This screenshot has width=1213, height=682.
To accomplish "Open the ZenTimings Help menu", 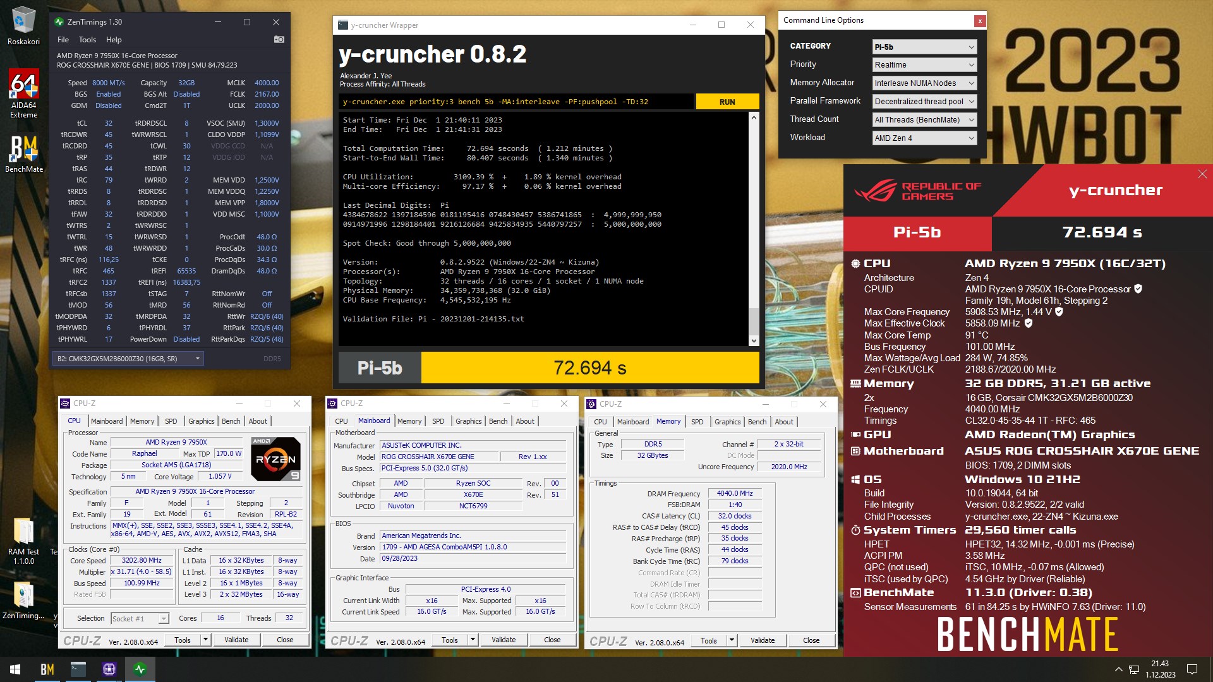I will coord(114,40).
